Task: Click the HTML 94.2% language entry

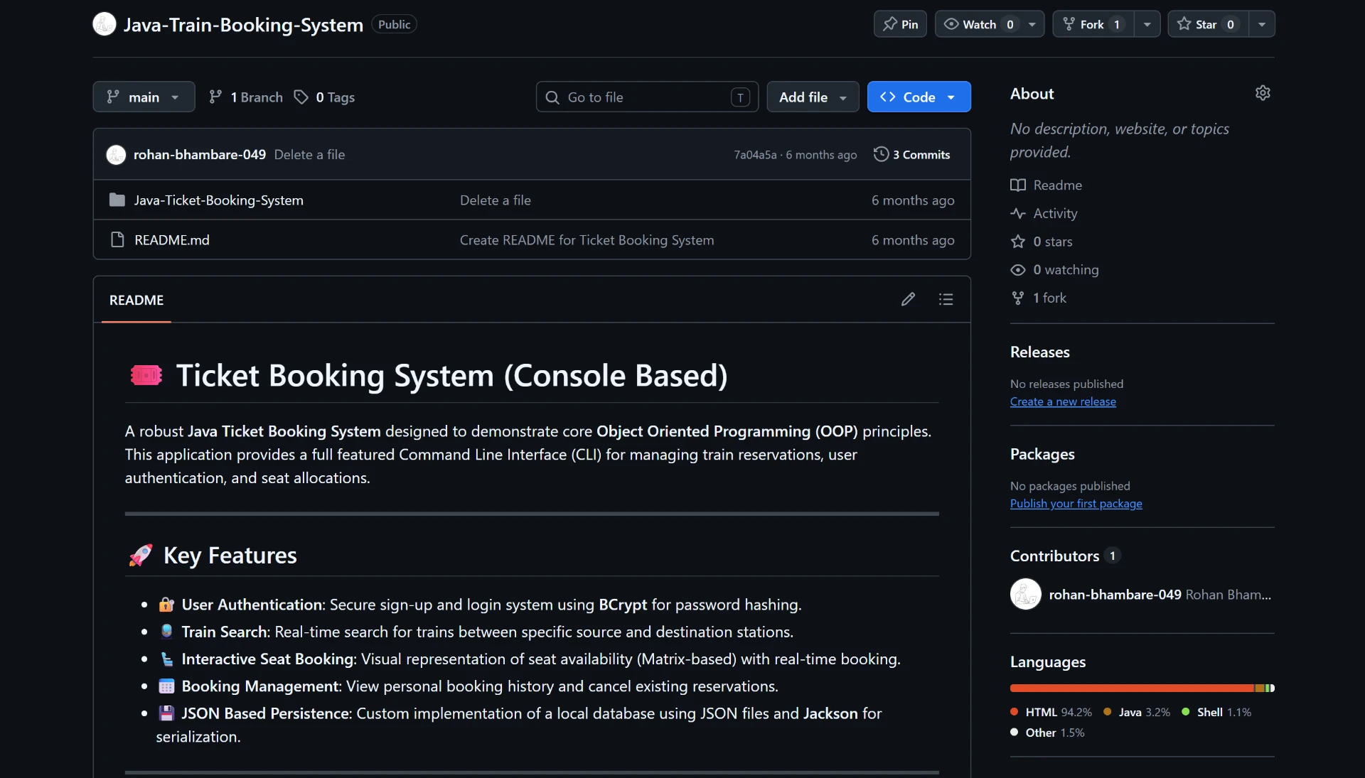Action: [1051, 712]
